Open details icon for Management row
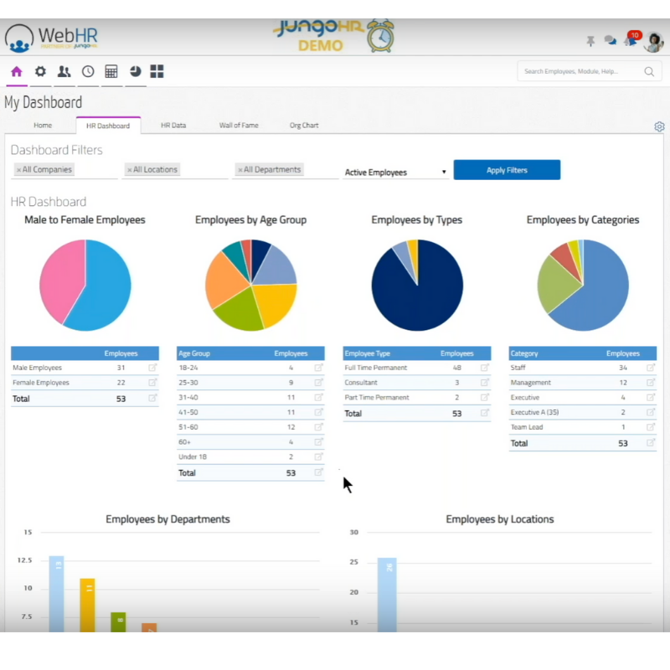 (x=651, y=383)
